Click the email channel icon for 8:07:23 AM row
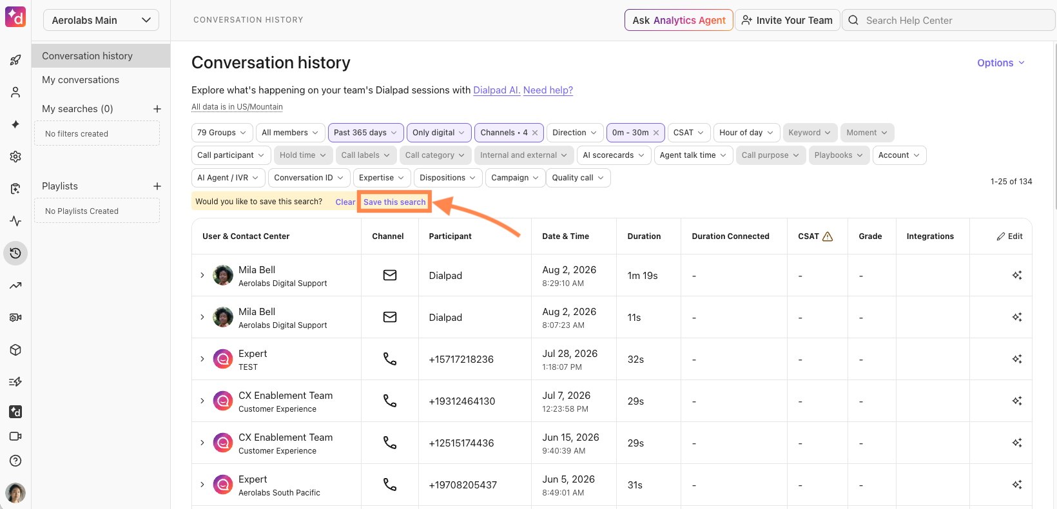The image size is (1057, 509). (390, 317)
